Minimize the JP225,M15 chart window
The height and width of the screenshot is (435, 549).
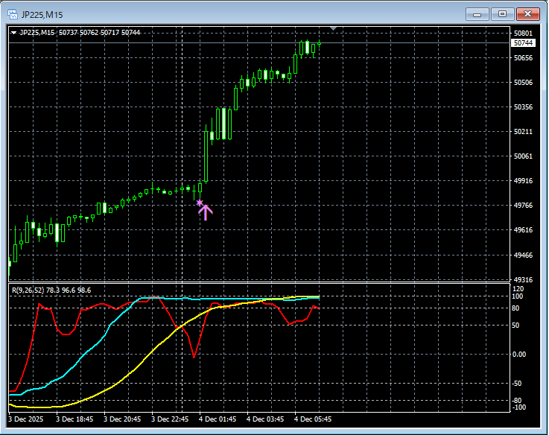477,14
